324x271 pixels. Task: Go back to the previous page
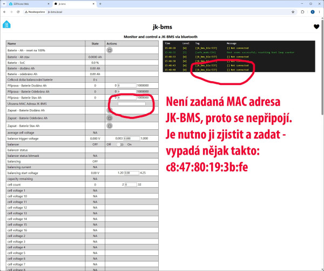click(x=4, y=12)
